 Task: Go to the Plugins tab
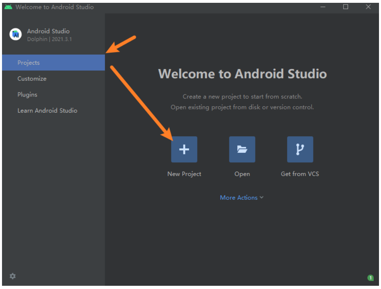(27, 94)
